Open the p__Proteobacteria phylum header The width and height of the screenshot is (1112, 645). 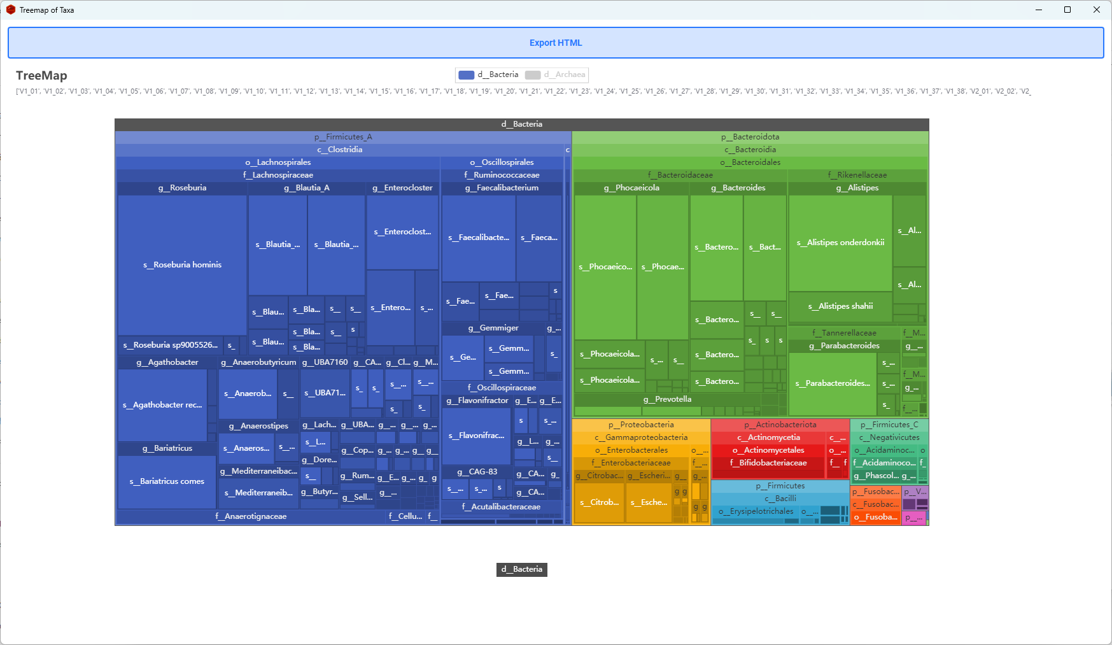641,425
